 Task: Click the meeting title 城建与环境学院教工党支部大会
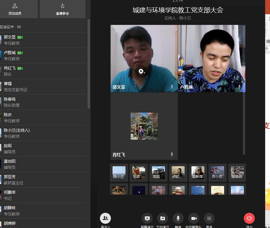[178, 10]
